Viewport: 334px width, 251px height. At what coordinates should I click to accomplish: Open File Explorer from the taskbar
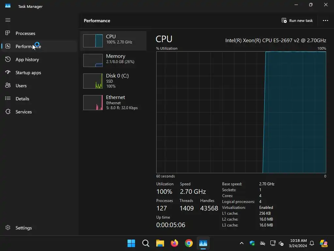[x=160, y=243]
